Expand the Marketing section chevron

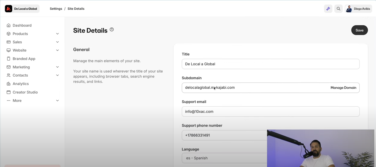tap(57, 67)
